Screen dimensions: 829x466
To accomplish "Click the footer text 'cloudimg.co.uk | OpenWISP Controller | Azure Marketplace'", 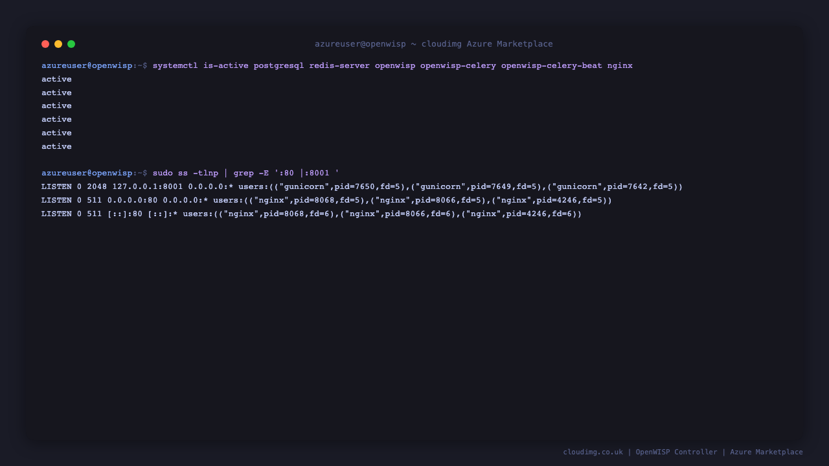I will [x=683, y=452].
